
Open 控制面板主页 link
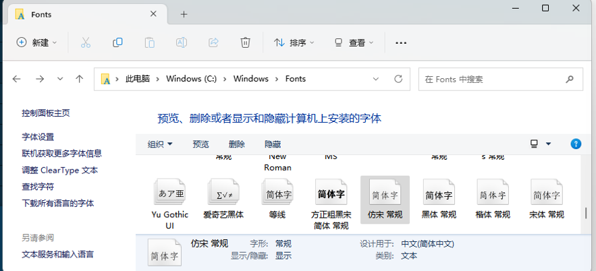click(46, 113)
